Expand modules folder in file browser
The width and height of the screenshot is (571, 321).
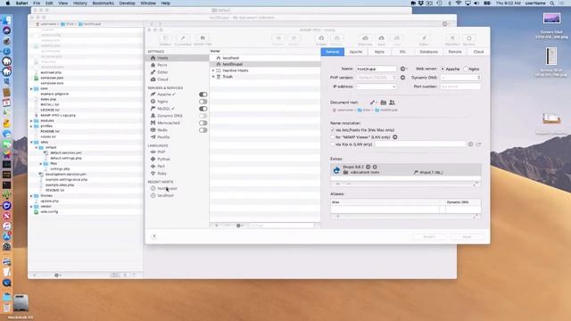click(31, 120)
